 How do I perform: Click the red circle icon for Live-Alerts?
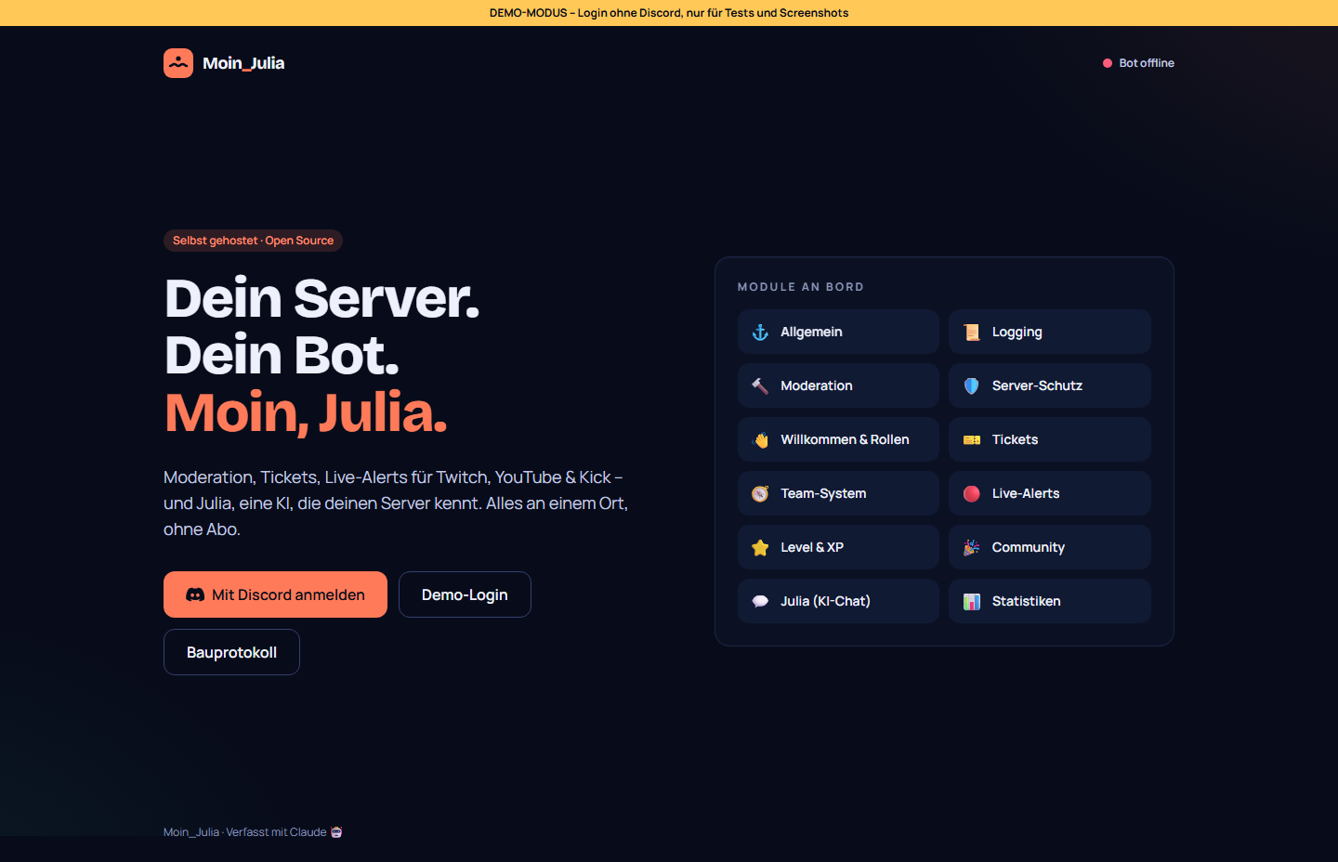[972, 494]
